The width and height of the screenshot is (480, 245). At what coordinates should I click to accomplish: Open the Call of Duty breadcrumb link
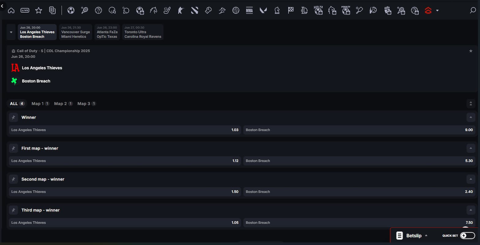(x=27, y=51)
